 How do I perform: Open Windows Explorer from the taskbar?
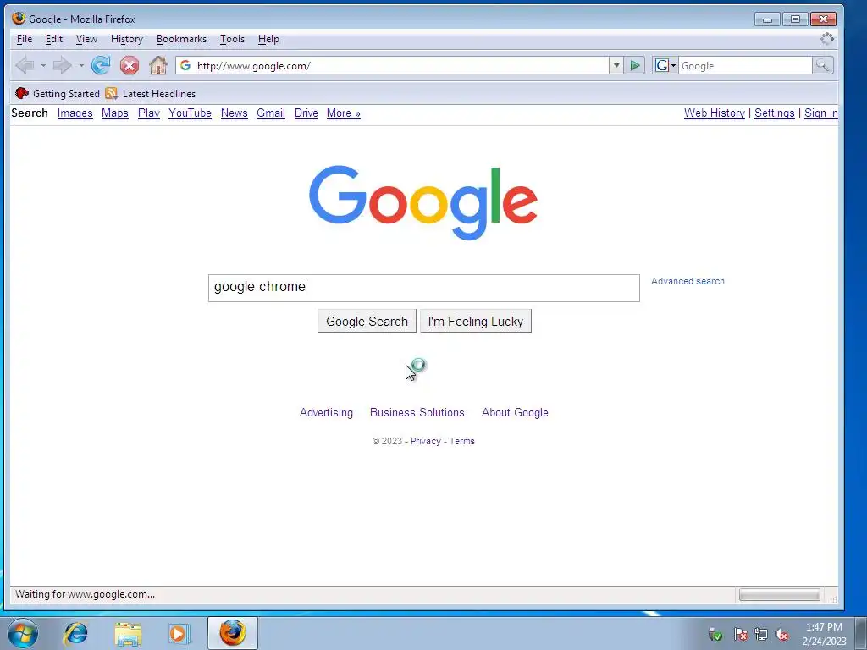[128, 633]
